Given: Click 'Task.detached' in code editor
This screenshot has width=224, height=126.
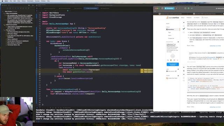Looking at the screenshot, I should 65,68.
